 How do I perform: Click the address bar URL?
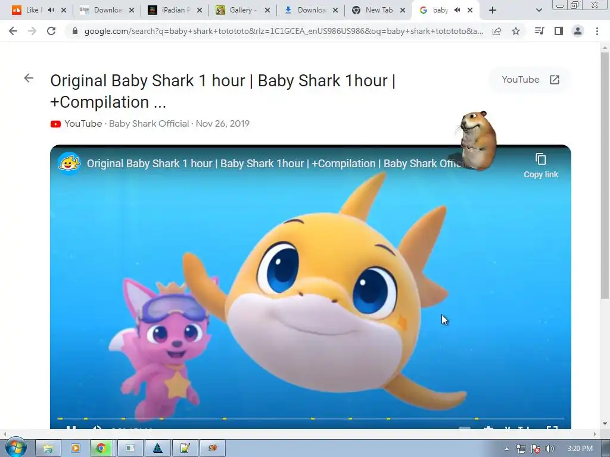click(284, 31)
